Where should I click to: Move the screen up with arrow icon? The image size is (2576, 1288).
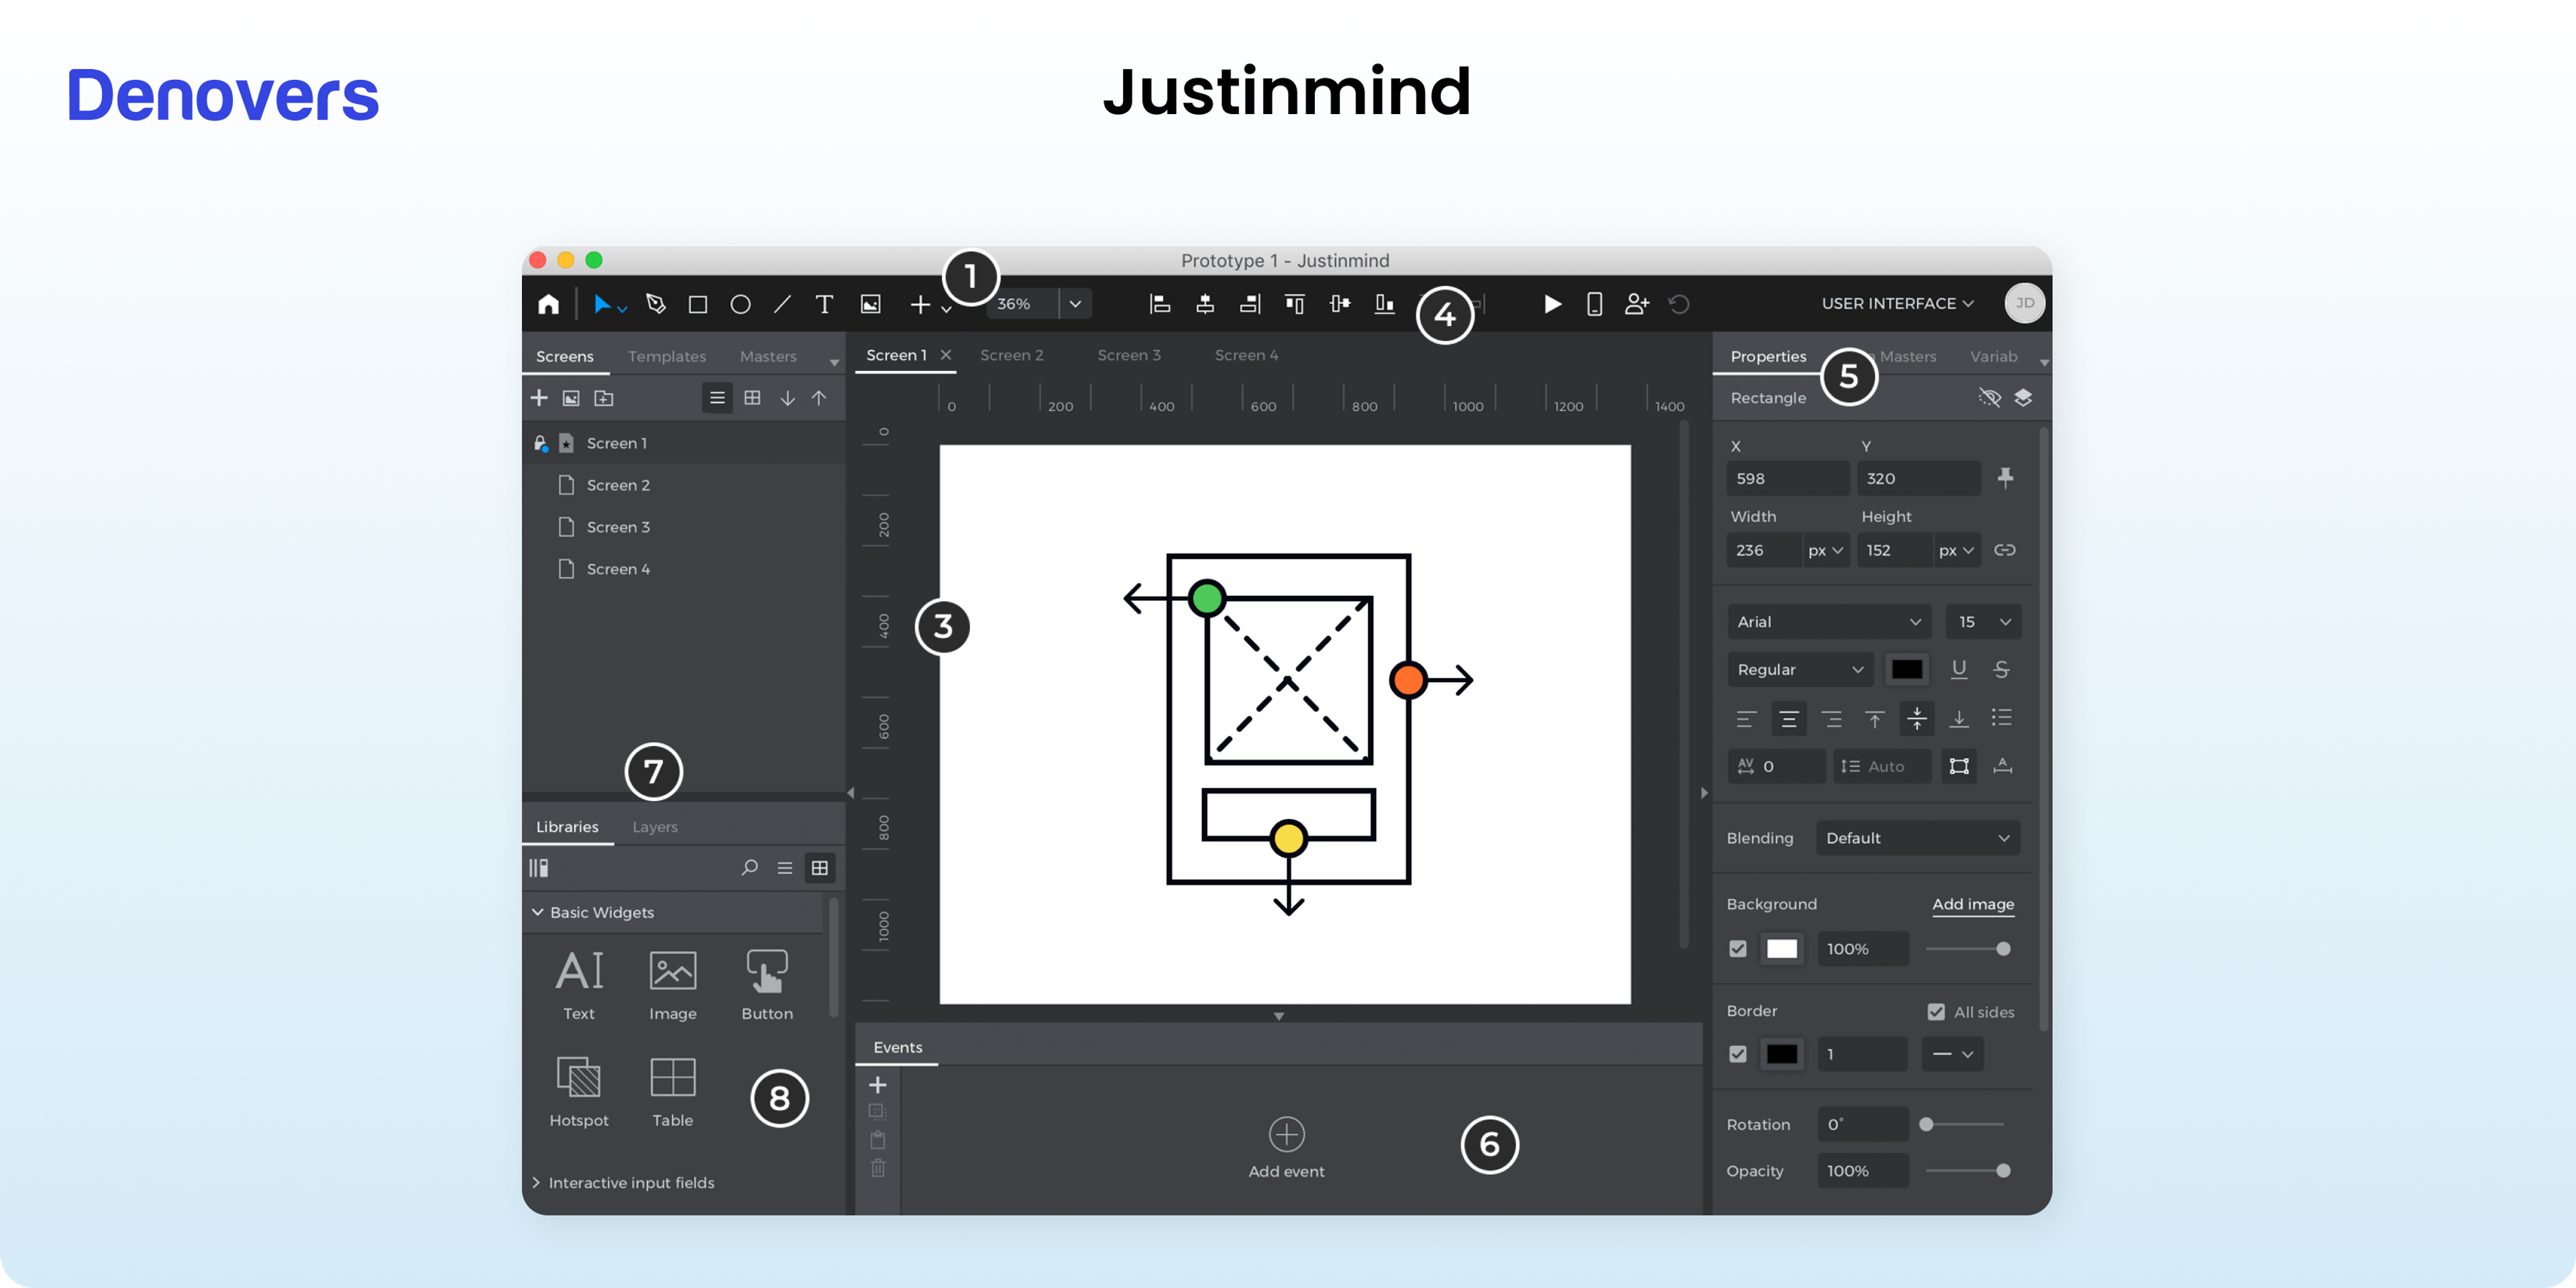coord(819,398)
